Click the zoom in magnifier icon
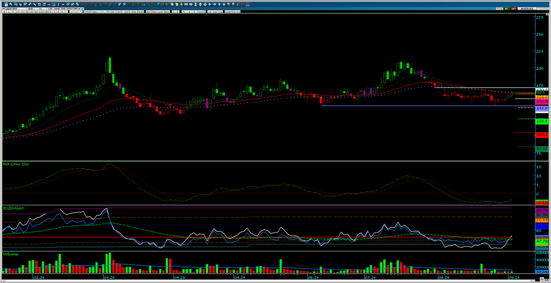551x283 pixels. pyautogui.click(x=229, y=4)
